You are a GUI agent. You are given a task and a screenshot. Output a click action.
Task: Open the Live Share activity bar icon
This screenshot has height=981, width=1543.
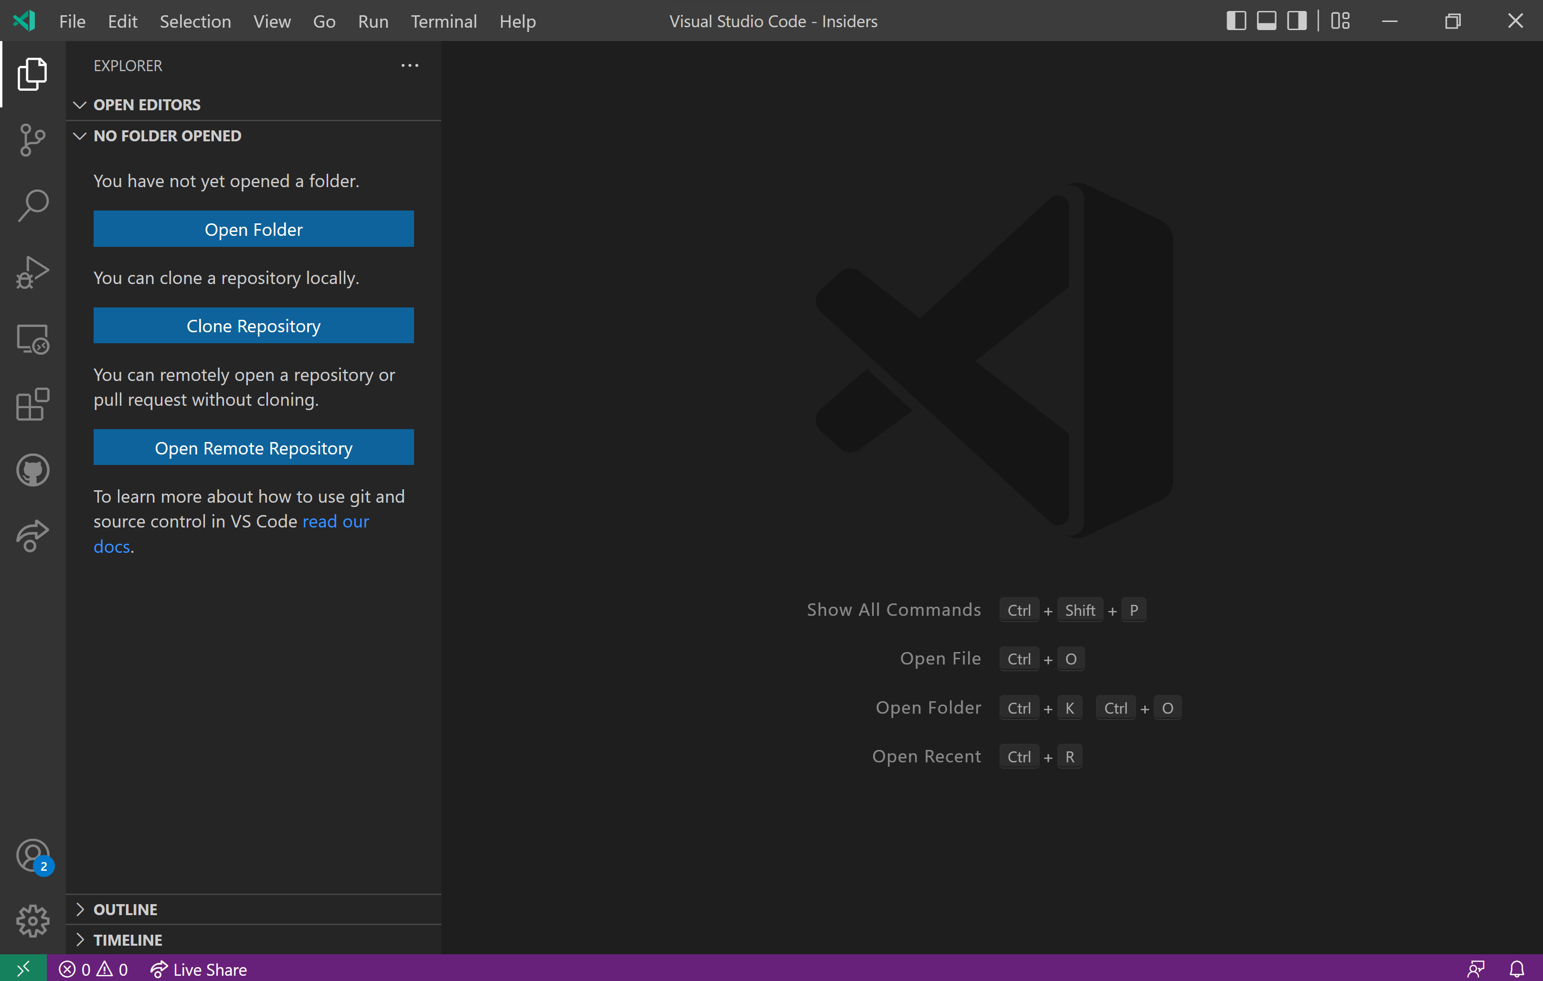click(32, 536)
